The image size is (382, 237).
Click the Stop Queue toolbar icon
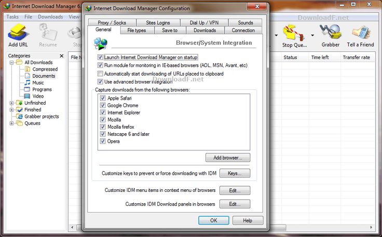(294, 33)
